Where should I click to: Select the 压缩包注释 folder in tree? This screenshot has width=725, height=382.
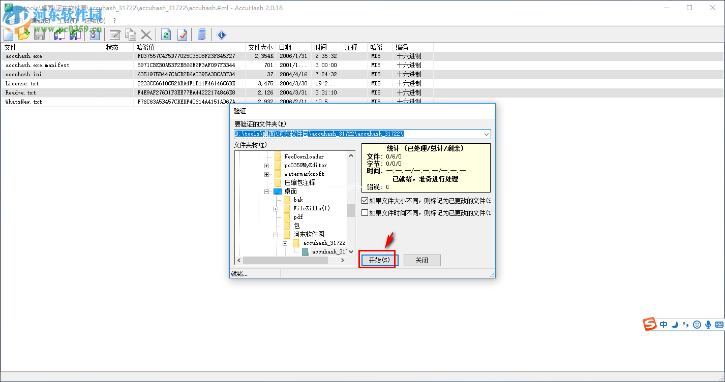(x=300, y=183)
